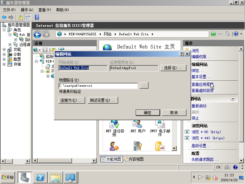Click the Actions pane scroll down arrow
Screen dimensions: 245x184
[241, 160]
